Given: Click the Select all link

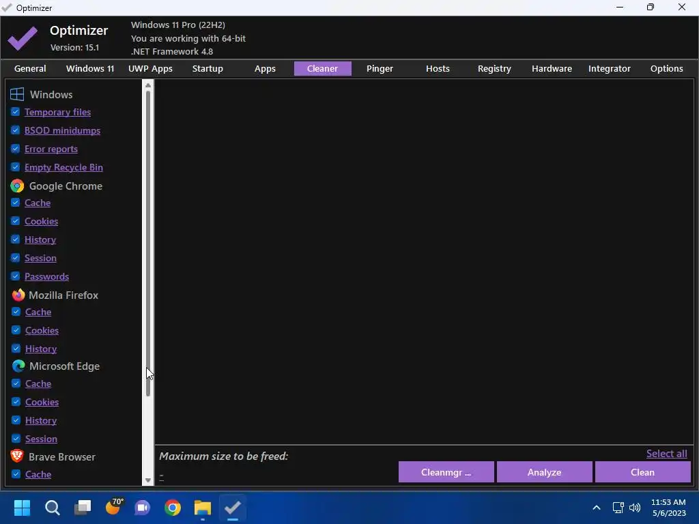Looking at the screenshot, I should pos(667,454).
